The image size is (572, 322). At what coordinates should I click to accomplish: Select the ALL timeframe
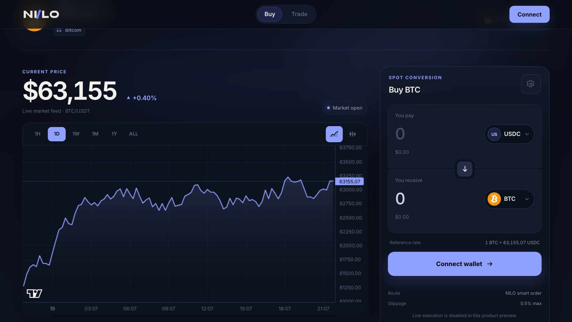click(x=133, y=134)
